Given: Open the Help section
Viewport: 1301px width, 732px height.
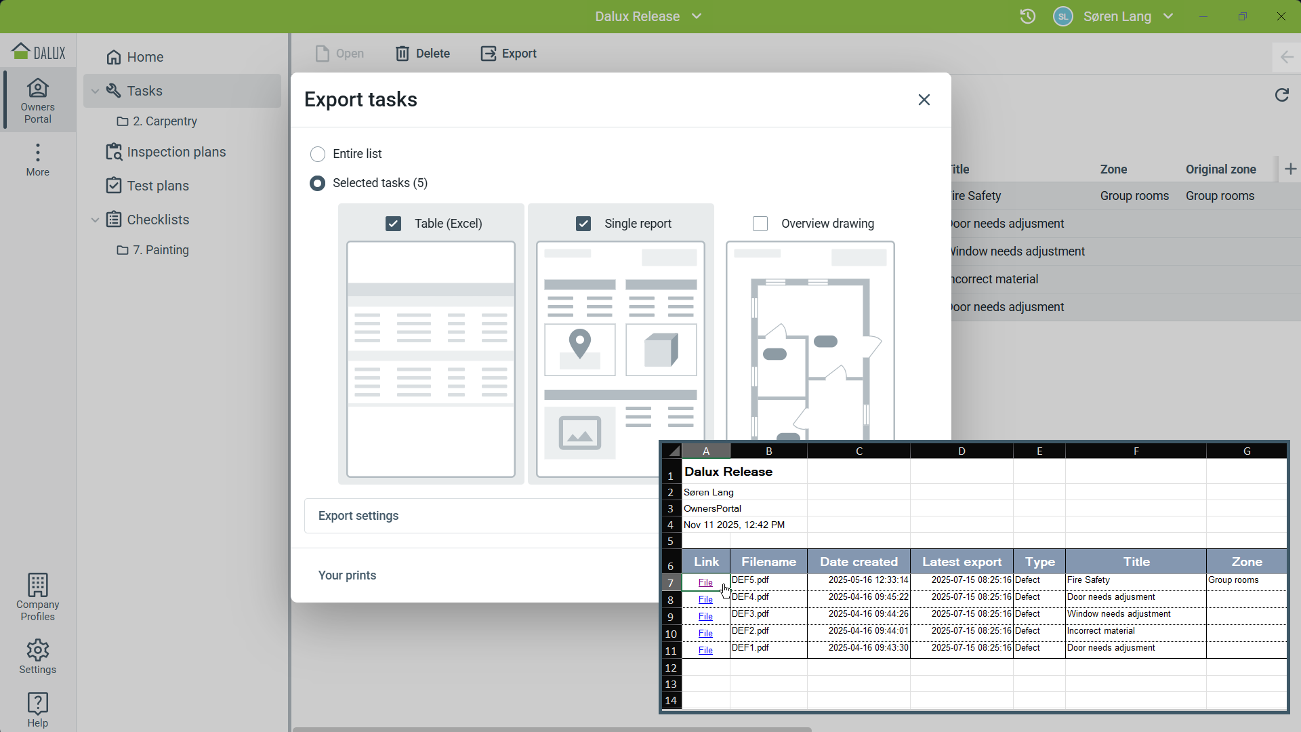Looking at the screenshot, I should [x=38, y=710].
